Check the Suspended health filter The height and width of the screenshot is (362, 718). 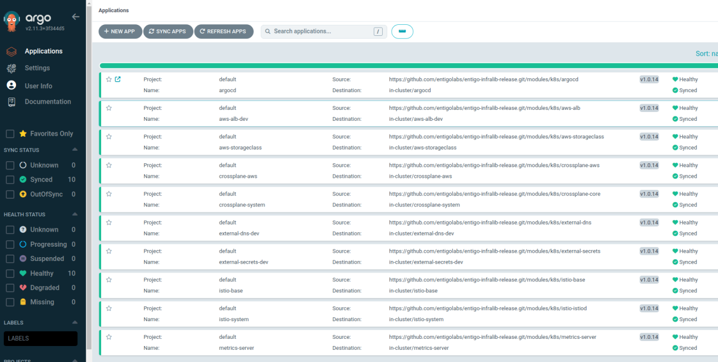click(x=10, y=259)
